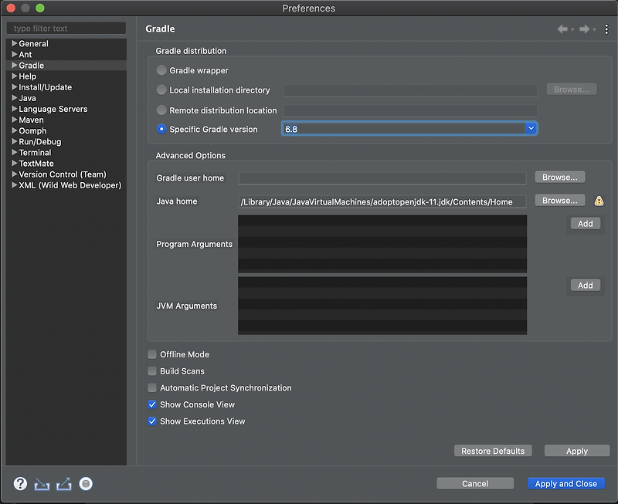Click the export preferences icon

click(63, 484)
